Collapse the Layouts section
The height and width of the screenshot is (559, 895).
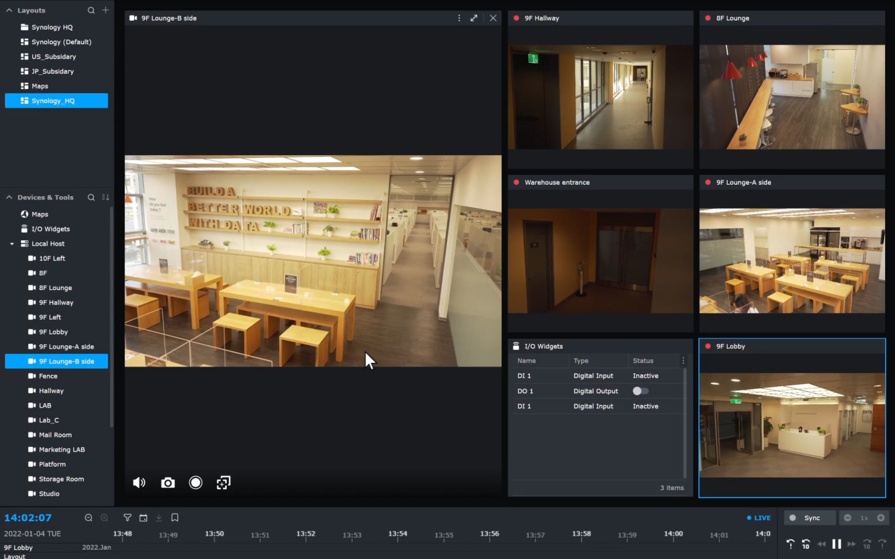coord(9,10)
